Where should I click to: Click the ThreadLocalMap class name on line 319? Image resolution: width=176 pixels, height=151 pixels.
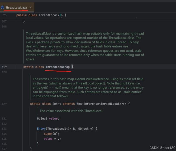click(x=58, y=67)
